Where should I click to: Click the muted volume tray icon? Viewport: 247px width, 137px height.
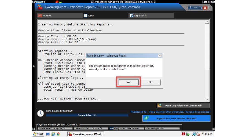point(198,134)
